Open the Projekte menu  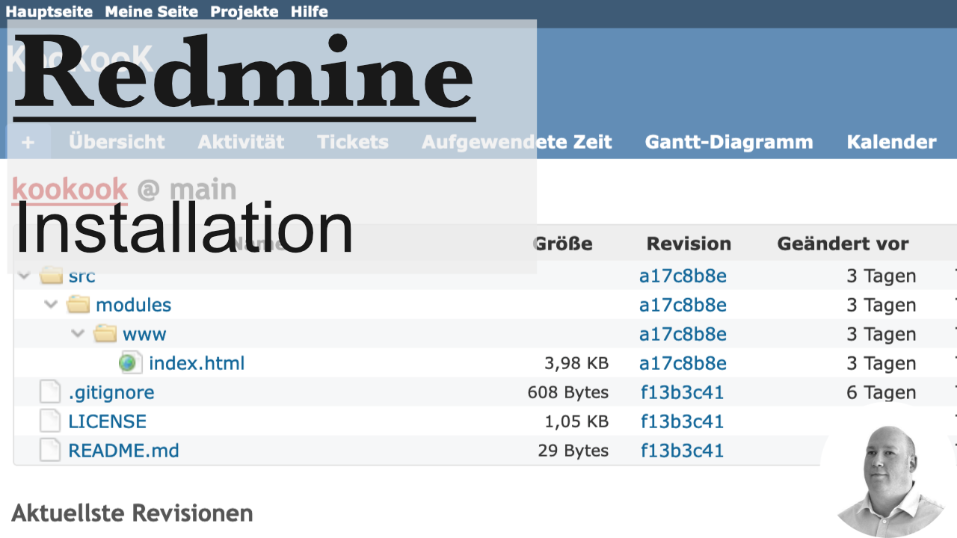click(244, 11)
